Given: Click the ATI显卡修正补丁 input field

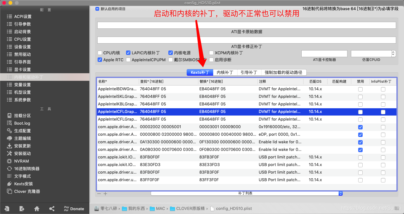Looking at the screenshot, I should coord(246,40).
